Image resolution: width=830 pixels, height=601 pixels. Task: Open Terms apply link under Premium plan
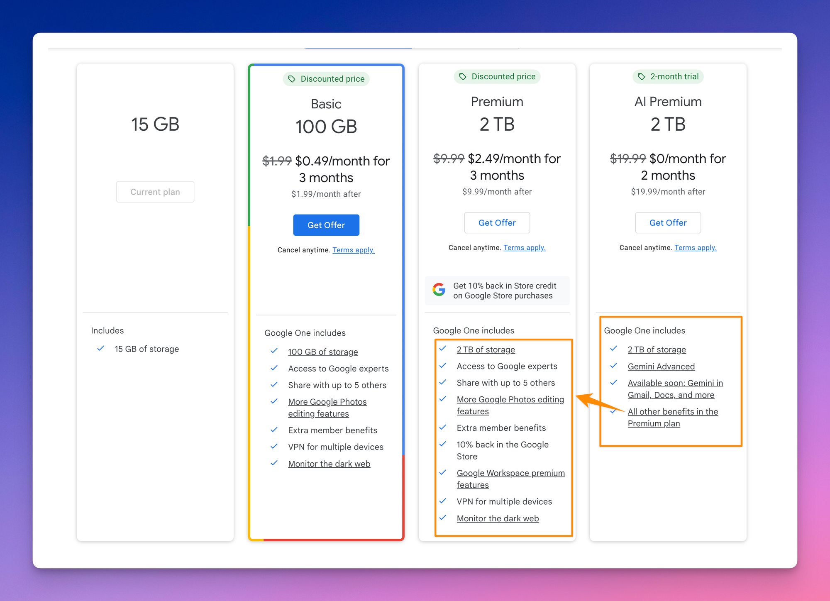pos(525,247)
